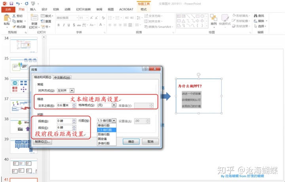285x182 pixels.
Task: Open the Select (选择) dropdown
Action: click(260, 26)
